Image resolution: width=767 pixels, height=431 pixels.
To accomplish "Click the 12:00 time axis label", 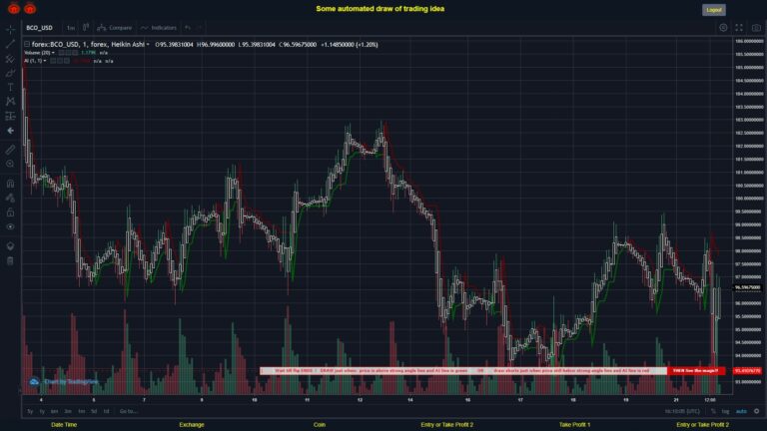I will pyautogui.click(x=710, y=400).
